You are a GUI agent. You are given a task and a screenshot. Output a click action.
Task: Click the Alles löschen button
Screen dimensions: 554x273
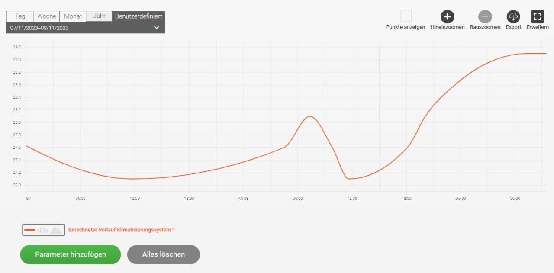tap(164, 254)
